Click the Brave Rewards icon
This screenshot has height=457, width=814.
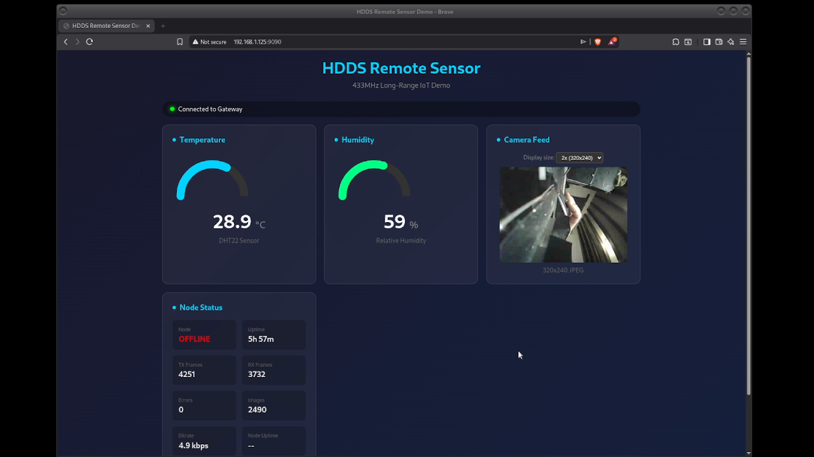coord(611,42)
